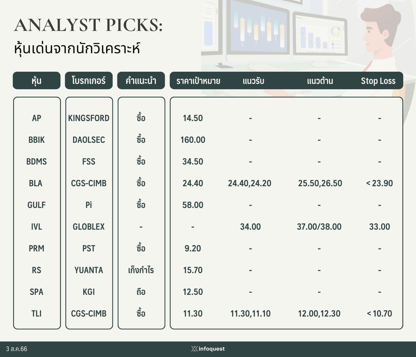This screenshot has height=357, width=416.
Task: Select GULF stock ticker row
Action: click(37, 205)
